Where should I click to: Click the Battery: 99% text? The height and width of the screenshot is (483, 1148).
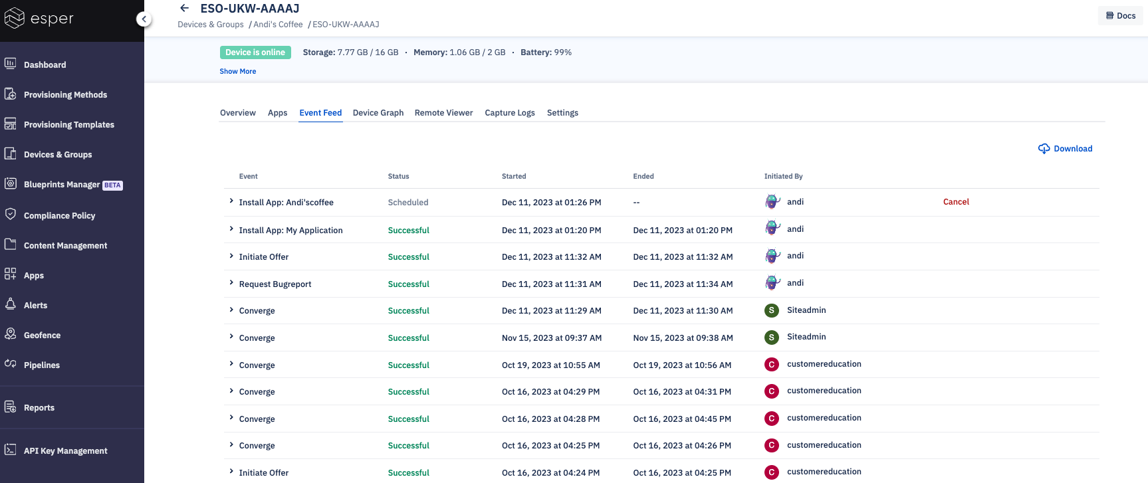point(546,52)
